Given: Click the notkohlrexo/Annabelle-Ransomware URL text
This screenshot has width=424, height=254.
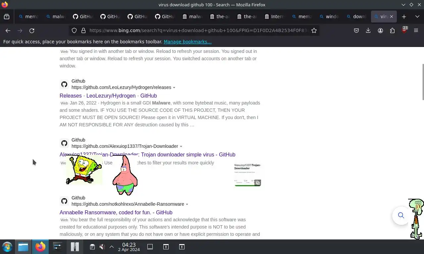Looking at the screenshot, I should pos(128,204).
